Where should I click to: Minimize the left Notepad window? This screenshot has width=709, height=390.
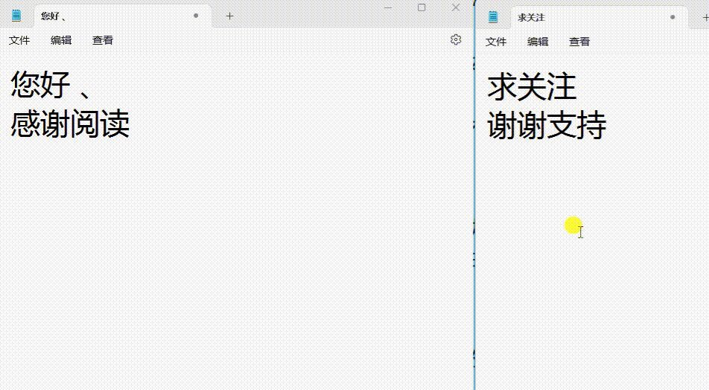(x=388, y=7)
